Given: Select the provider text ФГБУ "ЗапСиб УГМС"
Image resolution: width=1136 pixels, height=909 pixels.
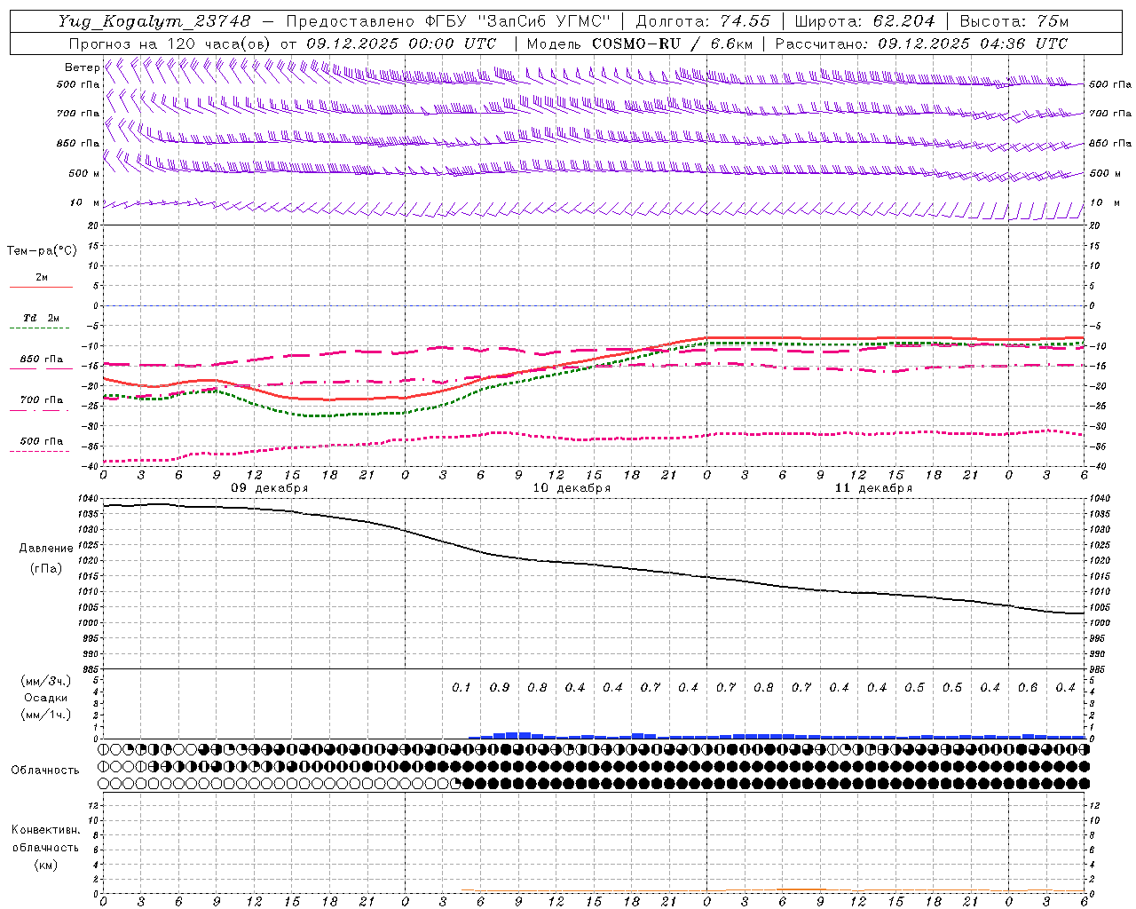Looking at the screenshot, I should click(519, 20).
